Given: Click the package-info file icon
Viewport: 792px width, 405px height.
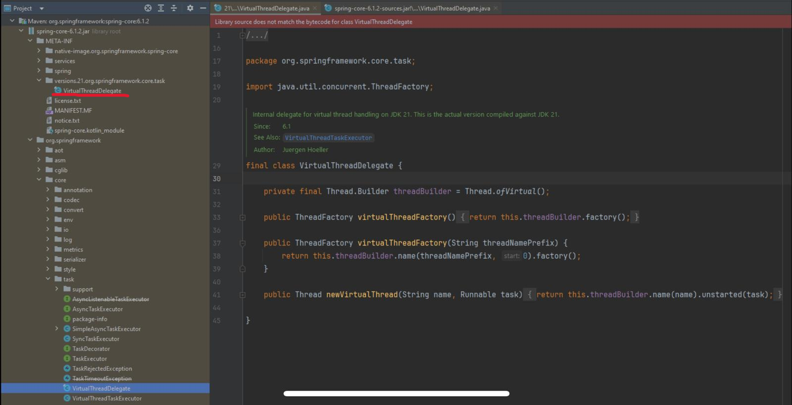Looking at the screenshot, I should 67,318.
